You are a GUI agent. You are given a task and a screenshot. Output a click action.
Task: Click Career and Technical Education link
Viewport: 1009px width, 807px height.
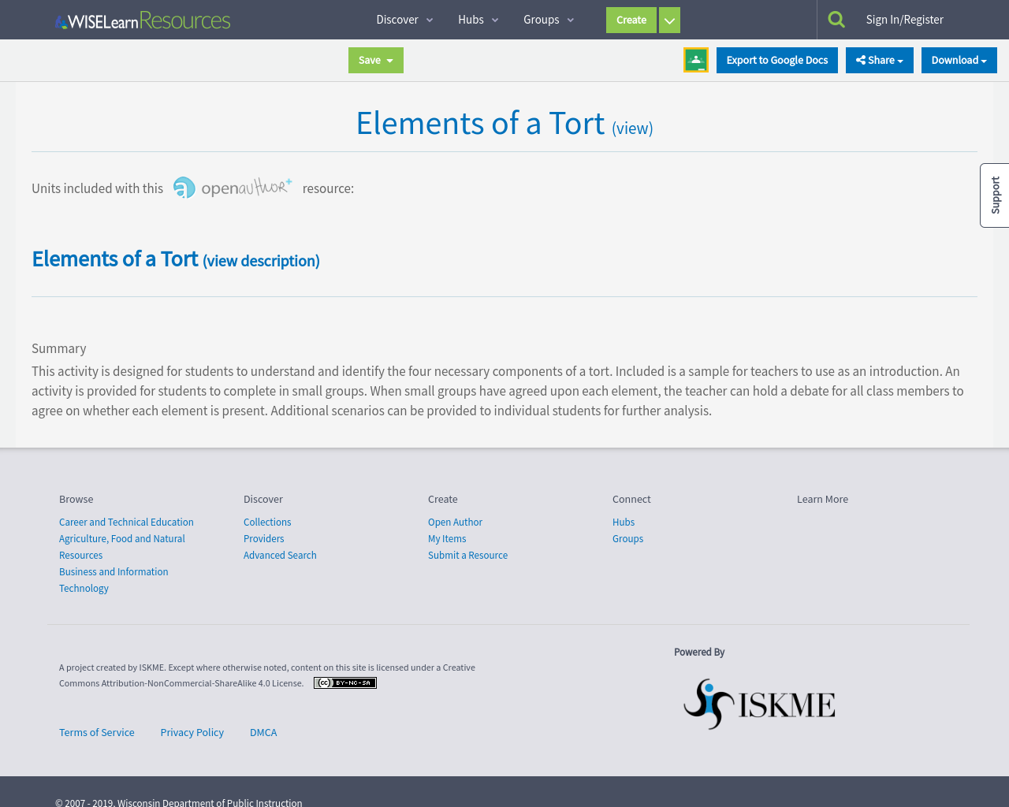pos(126,522)
